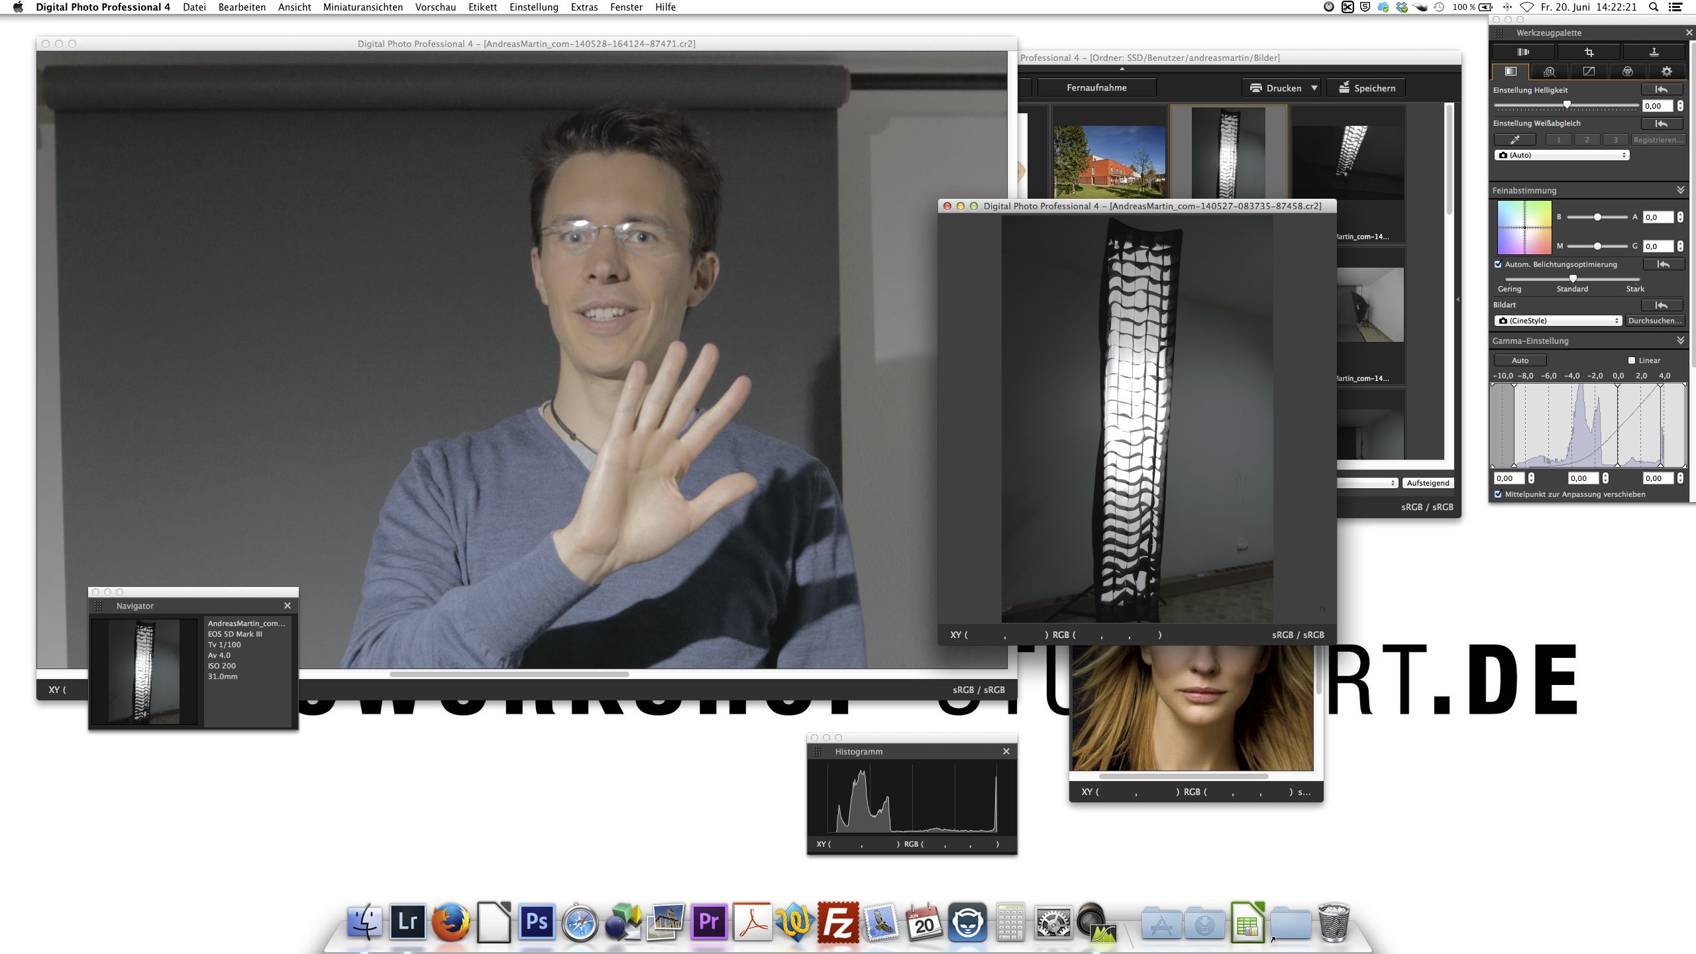Click the Fernaufnahme button

[x=1096, y=87]
